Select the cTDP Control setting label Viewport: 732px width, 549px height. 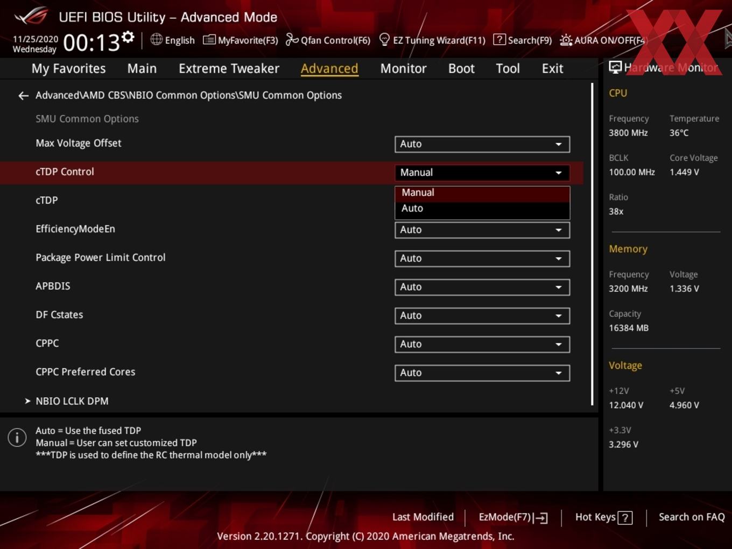pos(65,172)
